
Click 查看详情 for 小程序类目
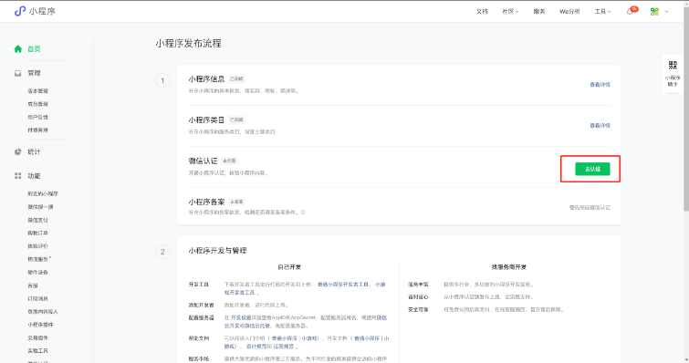[x=600, y=126]
